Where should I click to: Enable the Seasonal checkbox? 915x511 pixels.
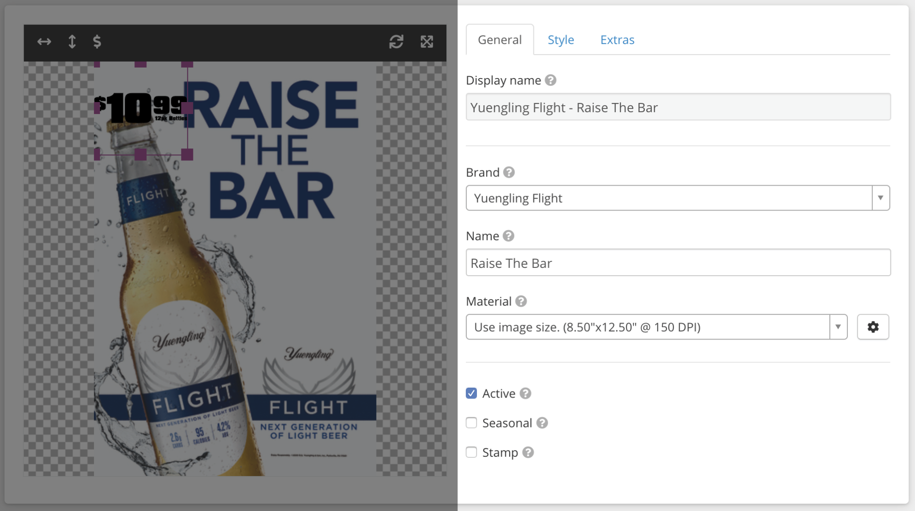(471, 423)
